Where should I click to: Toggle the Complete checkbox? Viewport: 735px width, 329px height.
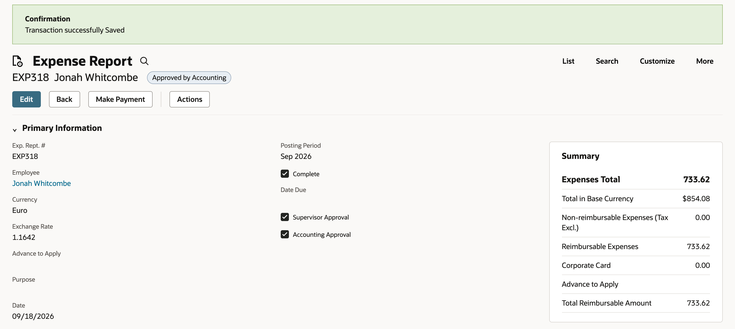[x=285, y=174]
